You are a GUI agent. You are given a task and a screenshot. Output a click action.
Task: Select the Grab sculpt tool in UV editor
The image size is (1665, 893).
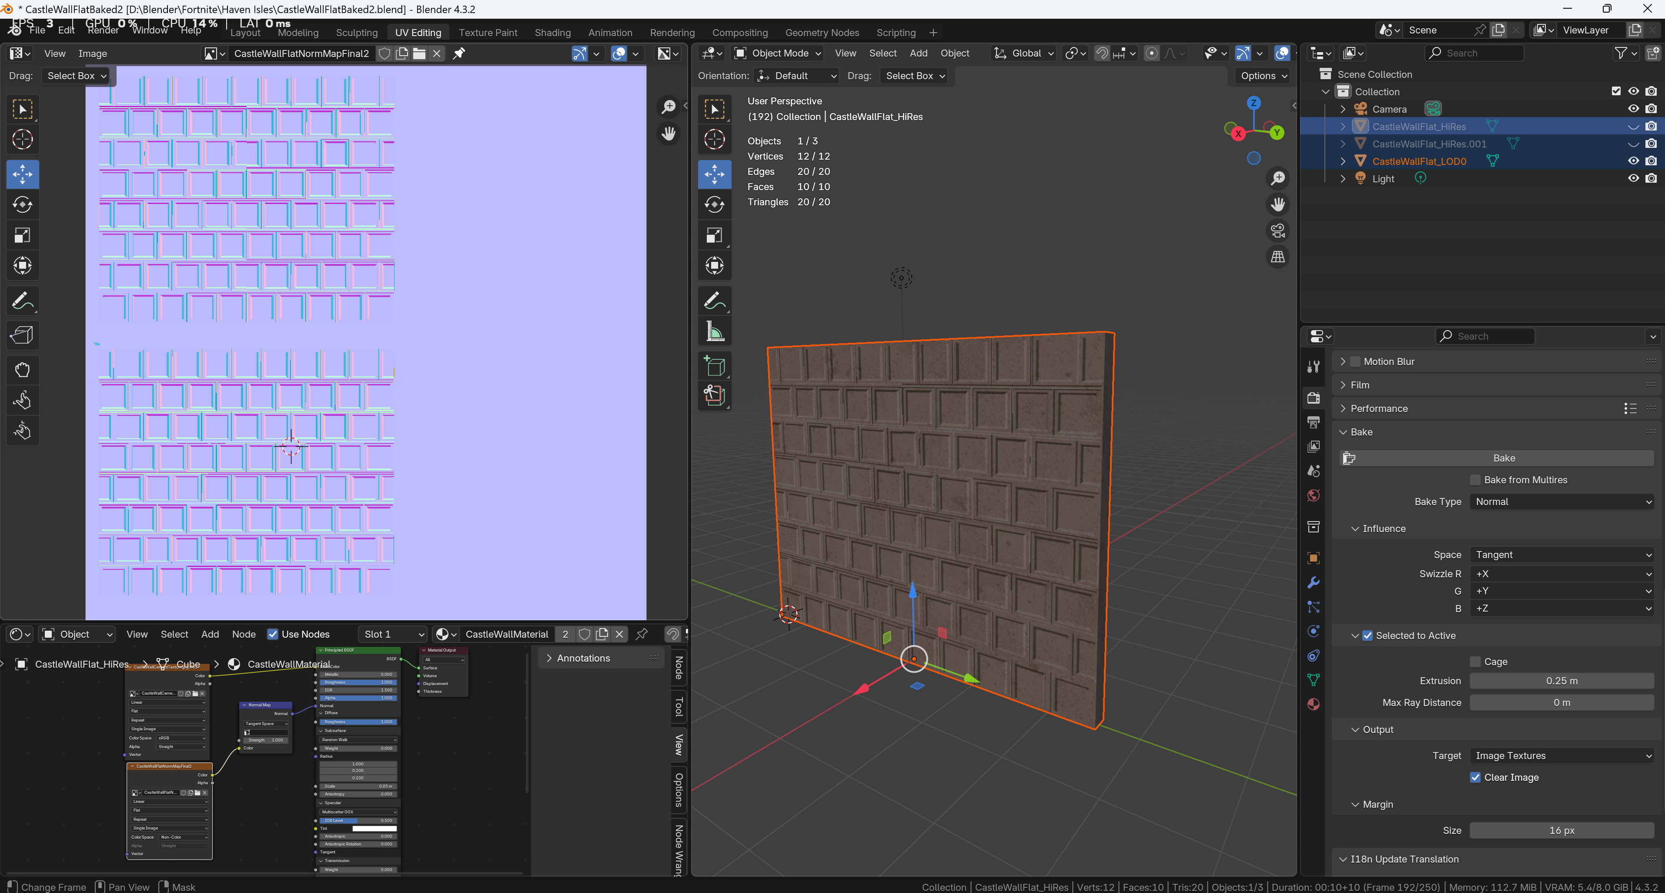[x=23, y=370]
